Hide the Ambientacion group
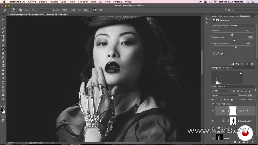Viewport: 258px width, 145px height. point(213,104)
